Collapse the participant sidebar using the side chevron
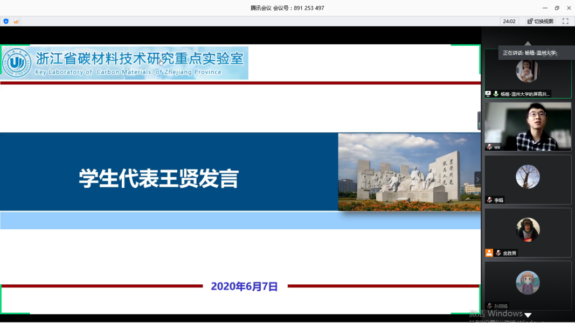 [x=477, y=179]
